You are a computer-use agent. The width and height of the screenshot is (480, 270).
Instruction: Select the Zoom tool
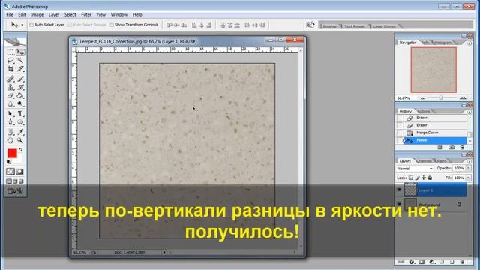click(20, 140)
